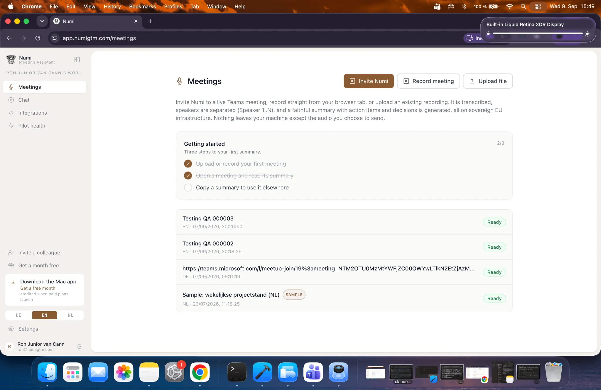Open the Chat sidebar item
The width and height of the screenshot is (601, 390).
click(44, 100)
